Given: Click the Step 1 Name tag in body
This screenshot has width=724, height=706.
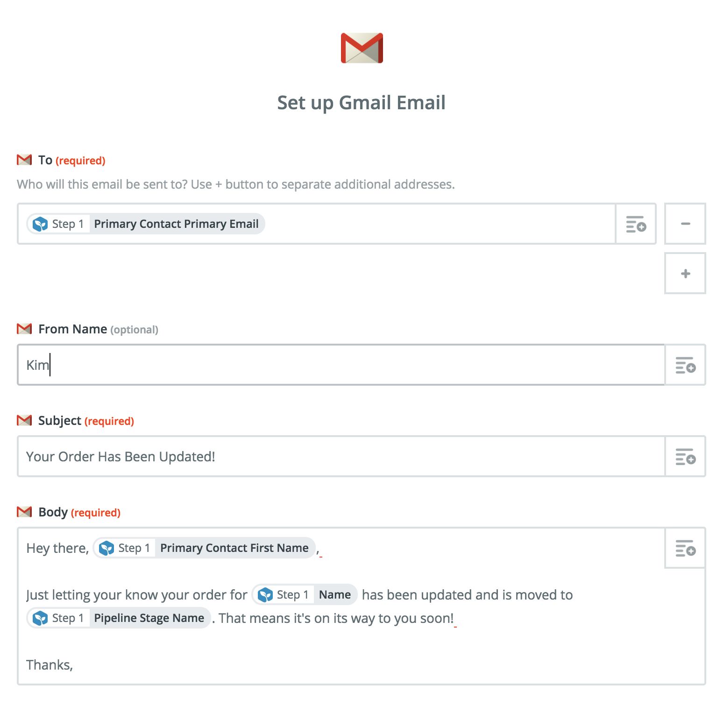Looking at the screenshot, I should pos(305,595).
